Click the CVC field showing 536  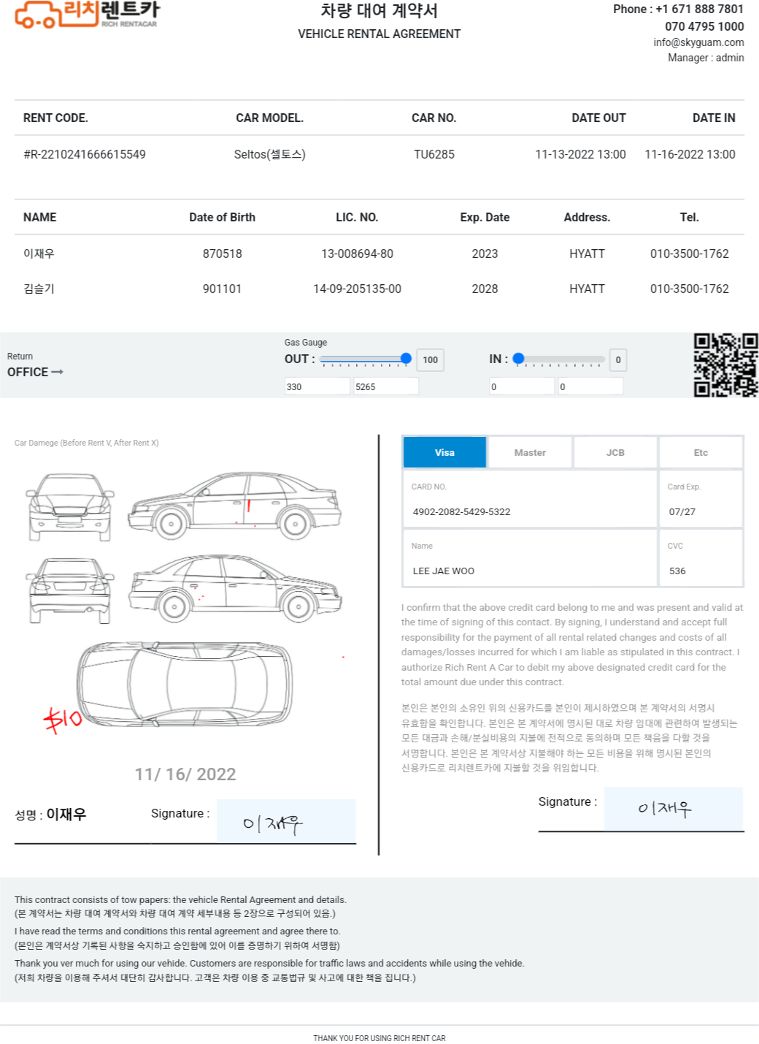coord(701,558)
